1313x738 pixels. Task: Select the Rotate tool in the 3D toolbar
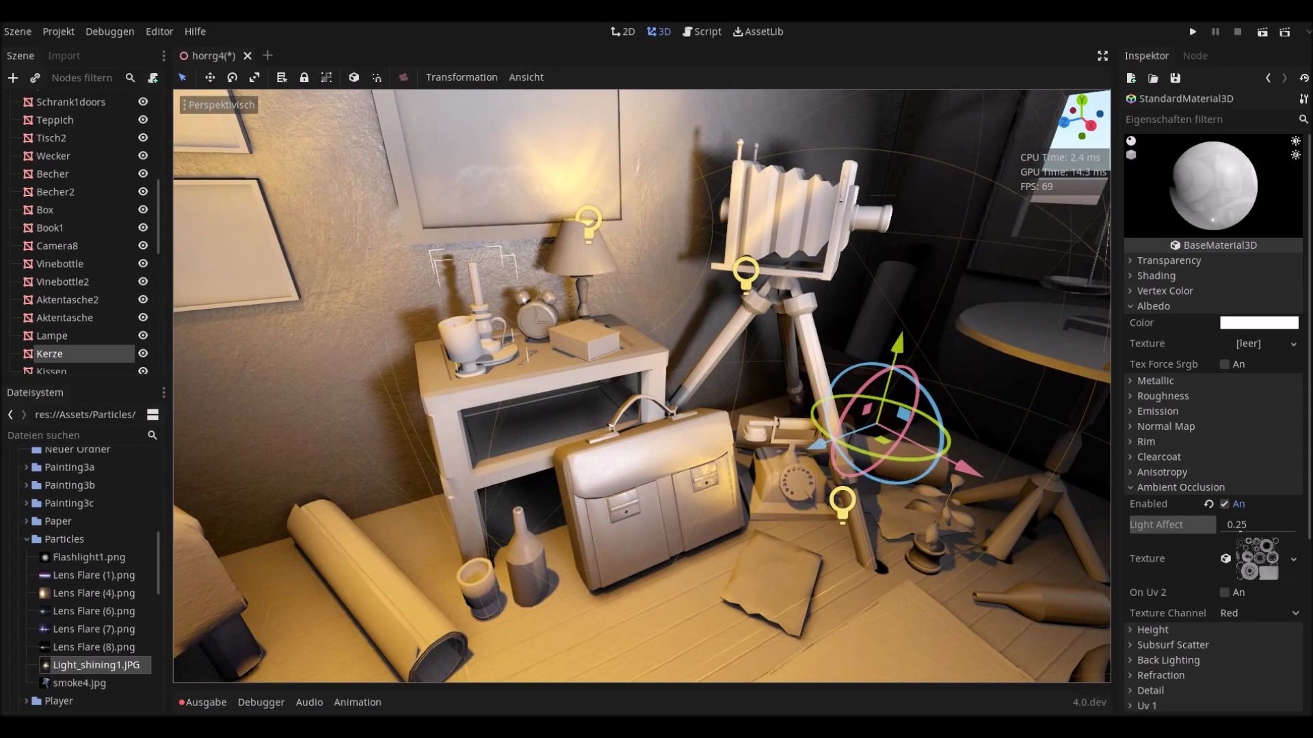232,77
